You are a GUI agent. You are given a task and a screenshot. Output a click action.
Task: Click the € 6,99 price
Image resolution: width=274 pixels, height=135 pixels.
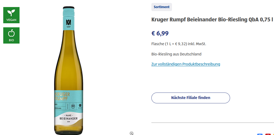click(x=160, y=33)
